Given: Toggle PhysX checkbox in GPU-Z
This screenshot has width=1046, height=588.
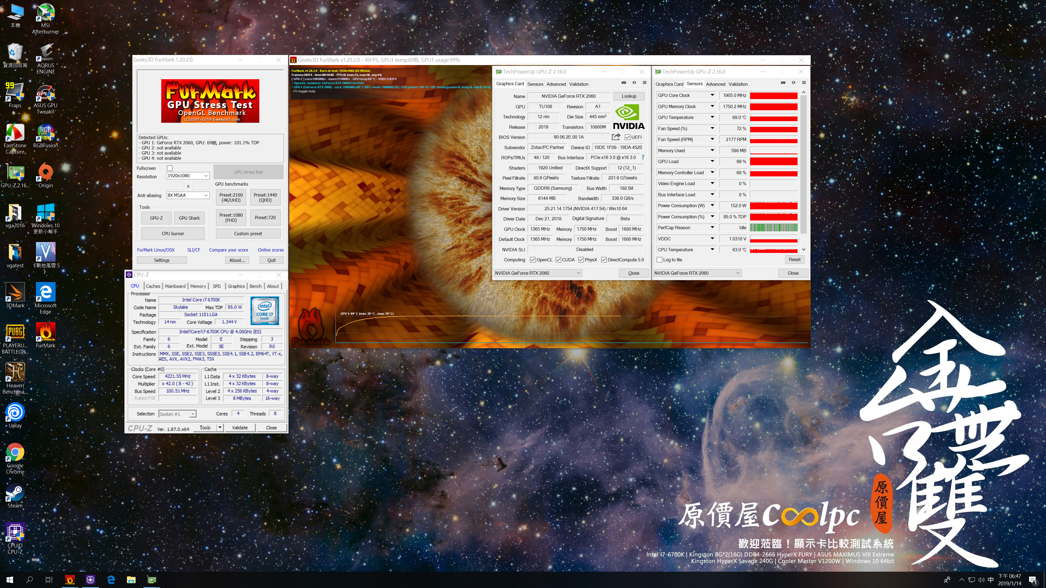Looking at the screenshot, I should pos(581,260).
